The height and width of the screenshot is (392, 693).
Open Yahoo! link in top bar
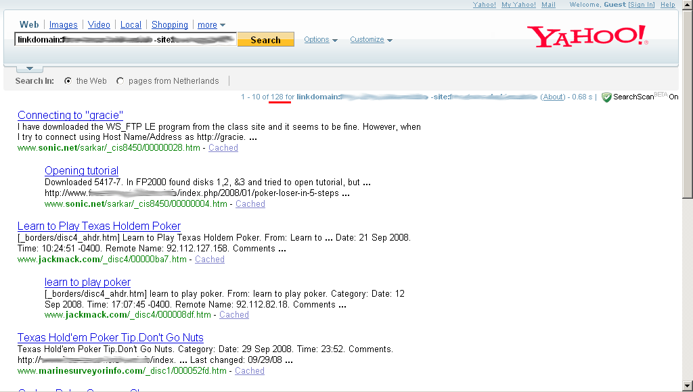click(485, 5)
